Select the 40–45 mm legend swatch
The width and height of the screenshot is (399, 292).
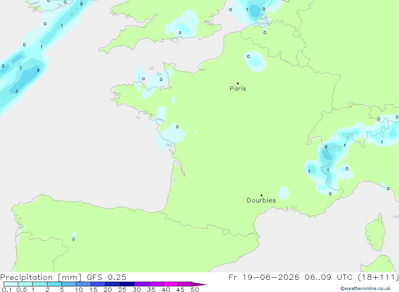click(170, 284)
